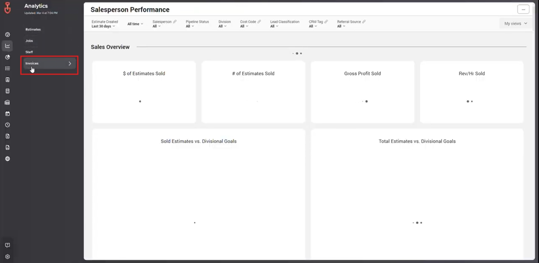This screenshot has width=539, height=263.
Task: Click the warehouse building sidebar icon
Action: coord(8,102)
